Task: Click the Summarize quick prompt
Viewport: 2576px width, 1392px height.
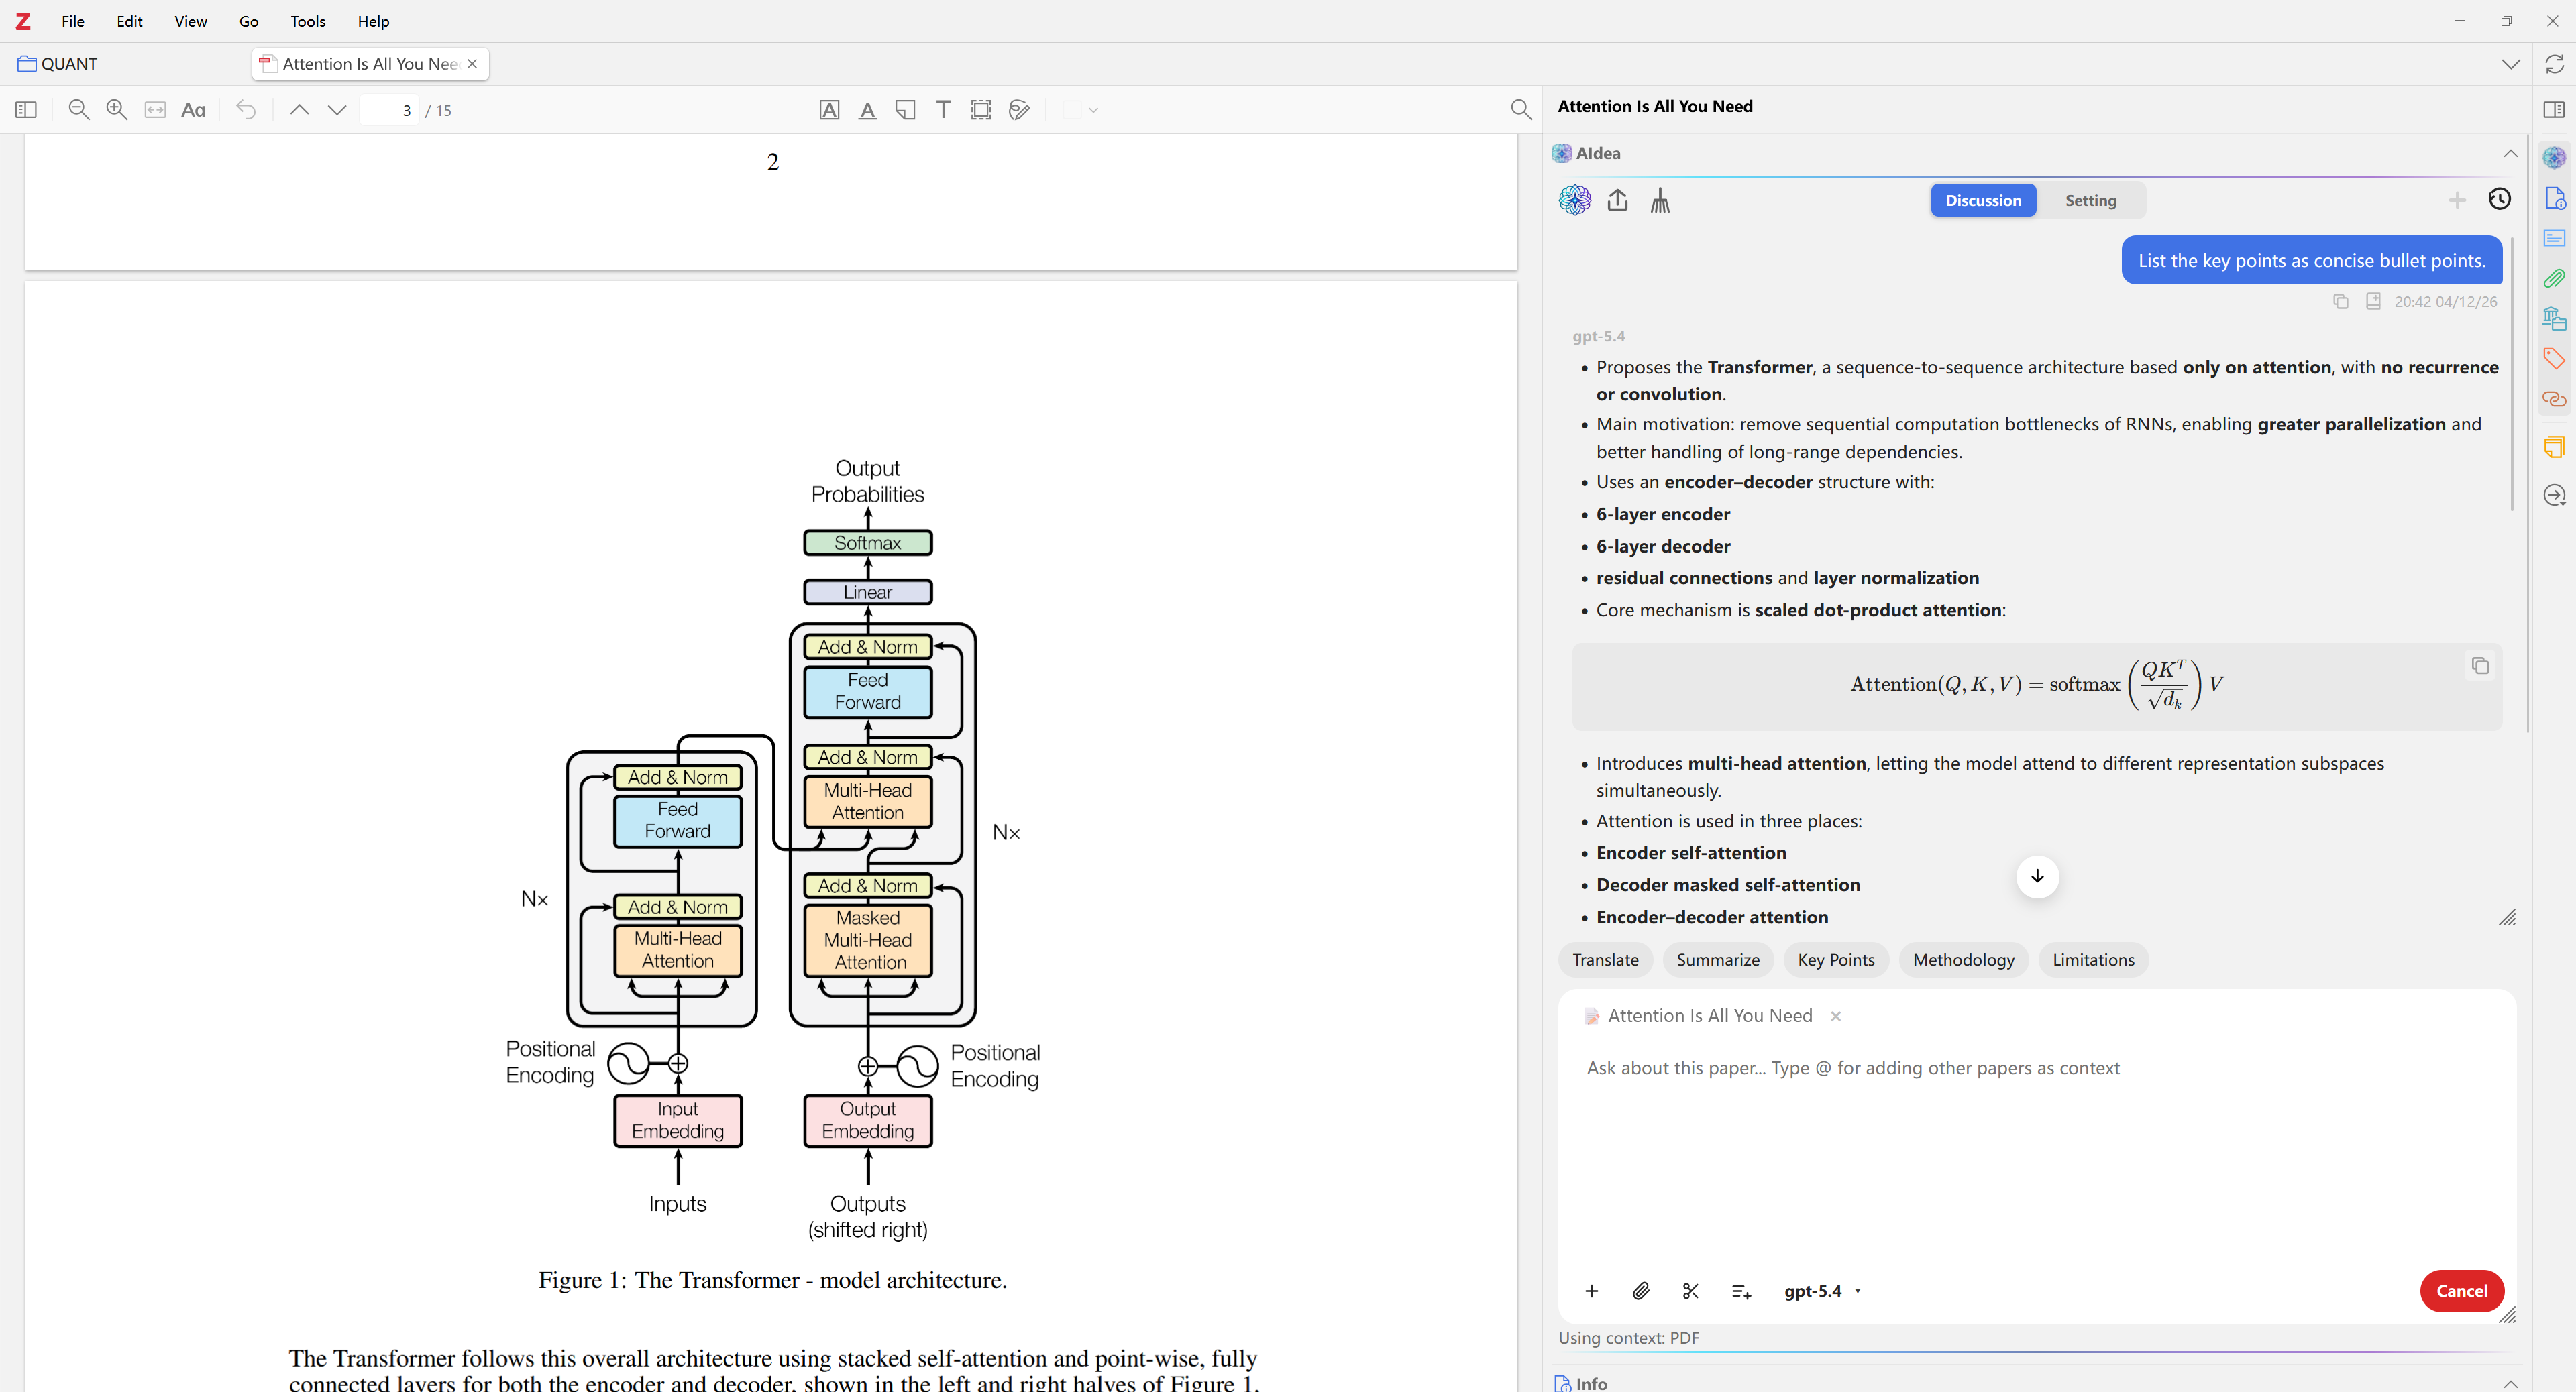Action: coord(1717,960)
